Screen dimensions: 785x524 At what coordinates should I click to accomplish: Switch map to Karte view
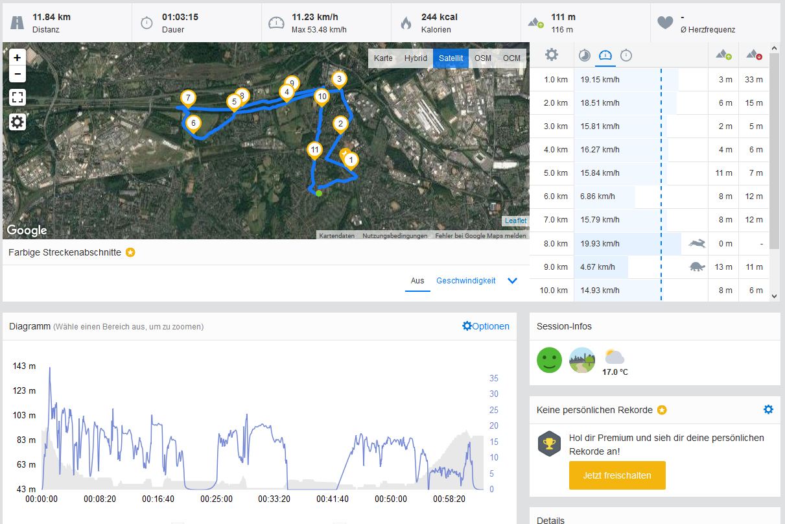[383, 58]
